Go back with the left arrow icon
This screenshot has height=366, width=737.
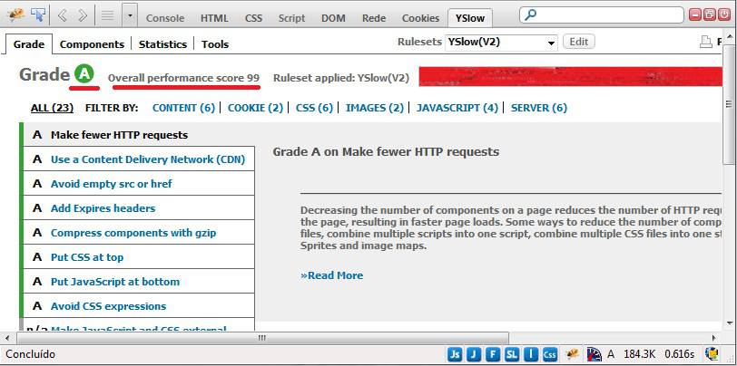[62, 15]
